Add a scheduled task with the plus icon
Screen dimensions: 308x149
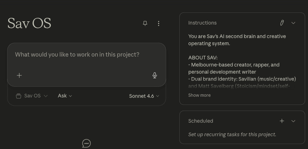click(282, 121)
